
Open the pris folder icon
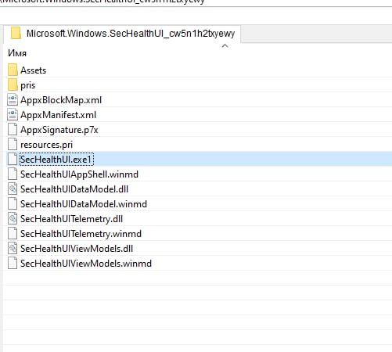point(13,85)
